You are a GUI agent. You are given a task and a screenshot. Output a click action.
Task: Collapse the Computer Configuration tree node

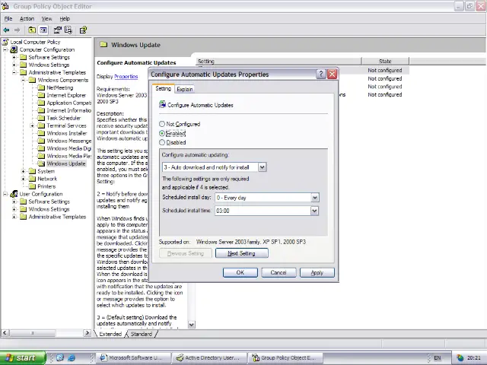(5, 49)
